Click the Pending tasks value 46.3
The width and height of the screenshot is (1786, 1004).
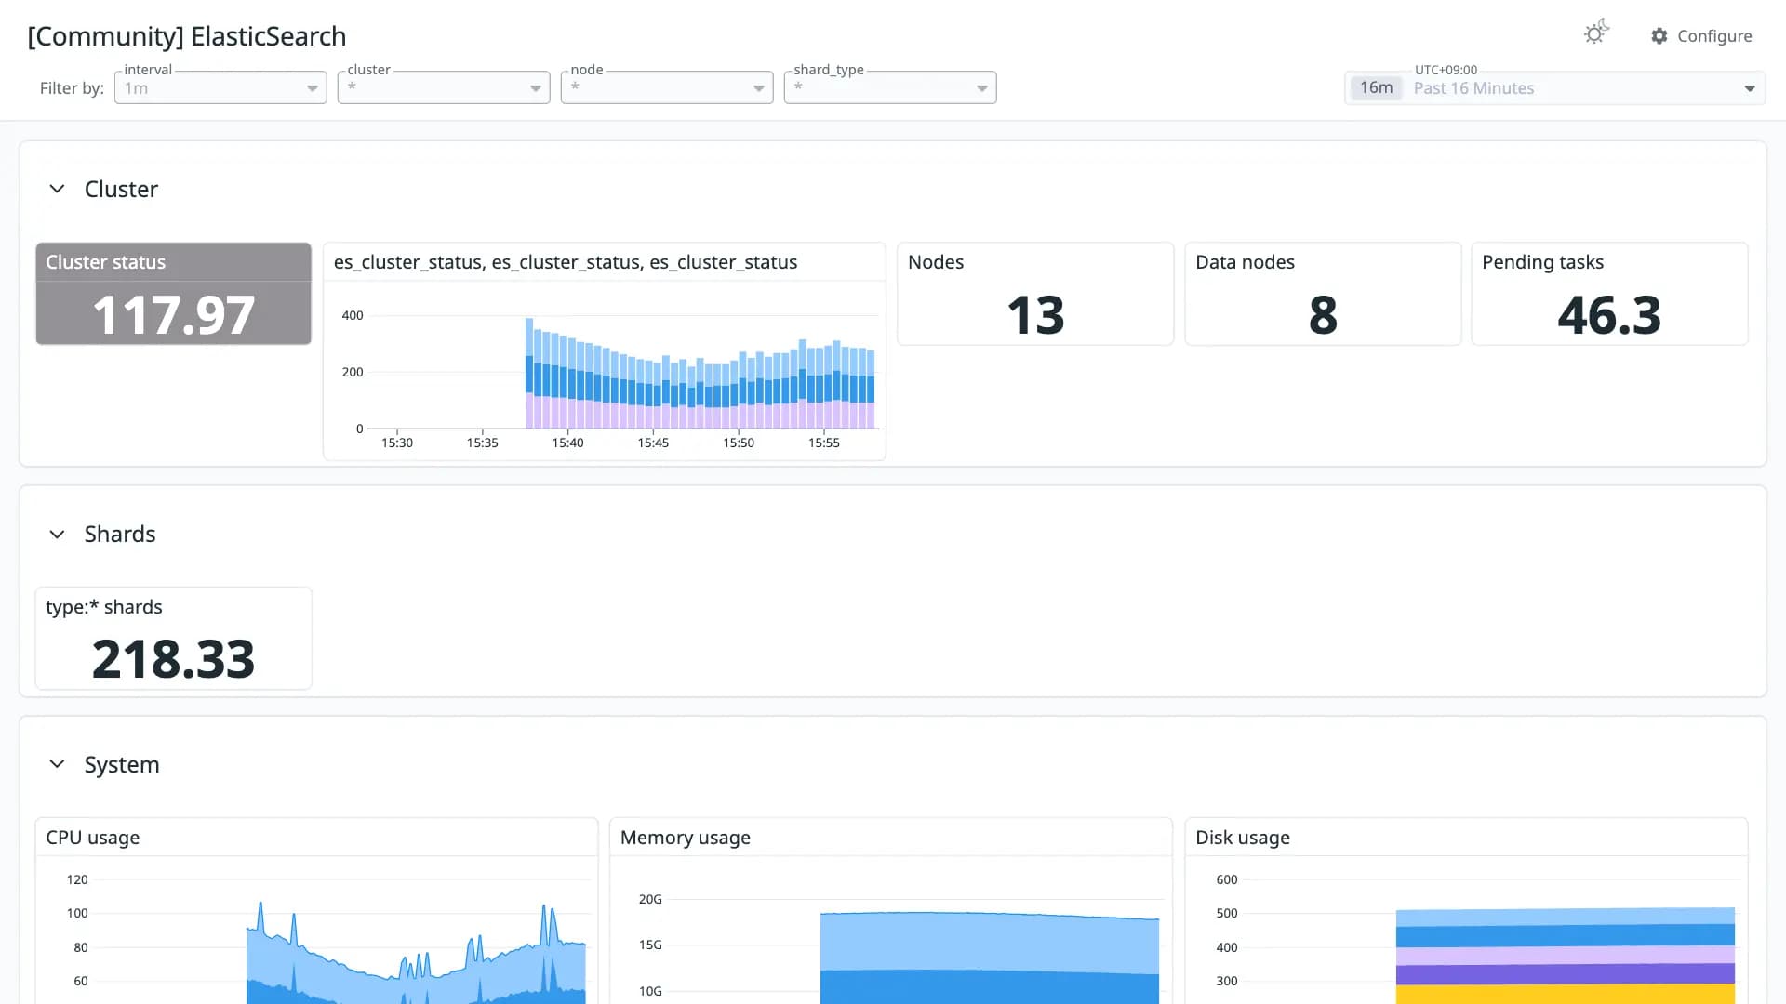click(1609, 314)
